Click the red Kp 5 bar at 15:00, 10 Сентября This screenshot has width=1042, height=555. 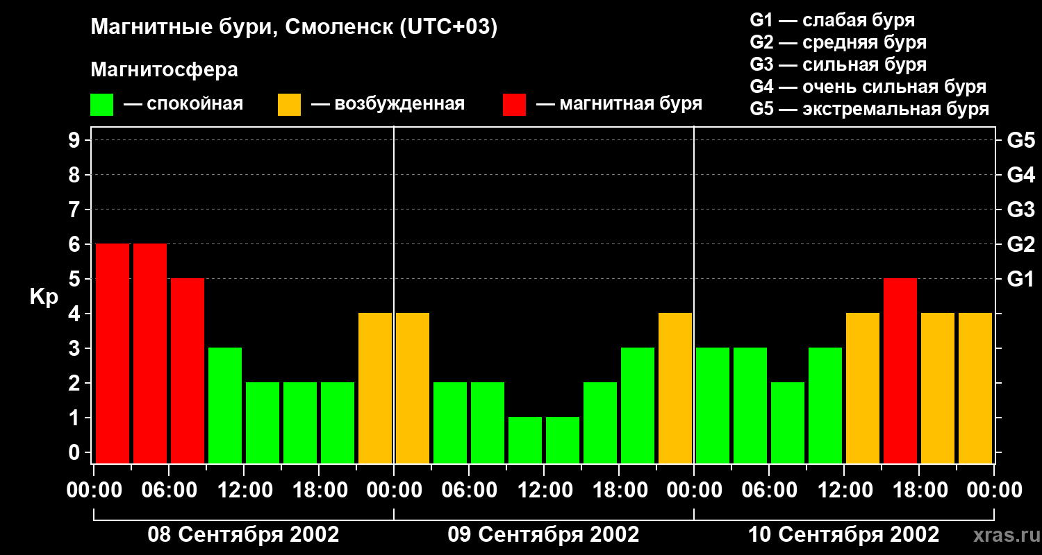point(900,370)
